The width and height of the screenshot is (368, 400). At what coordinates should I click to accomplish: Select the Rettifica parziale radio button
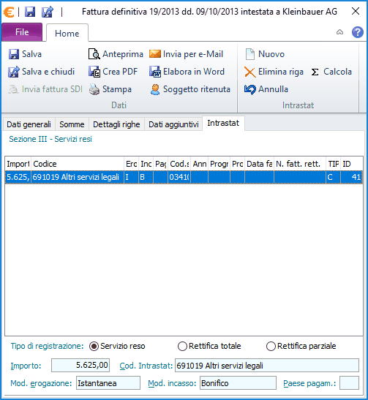(x=271, y=346)
